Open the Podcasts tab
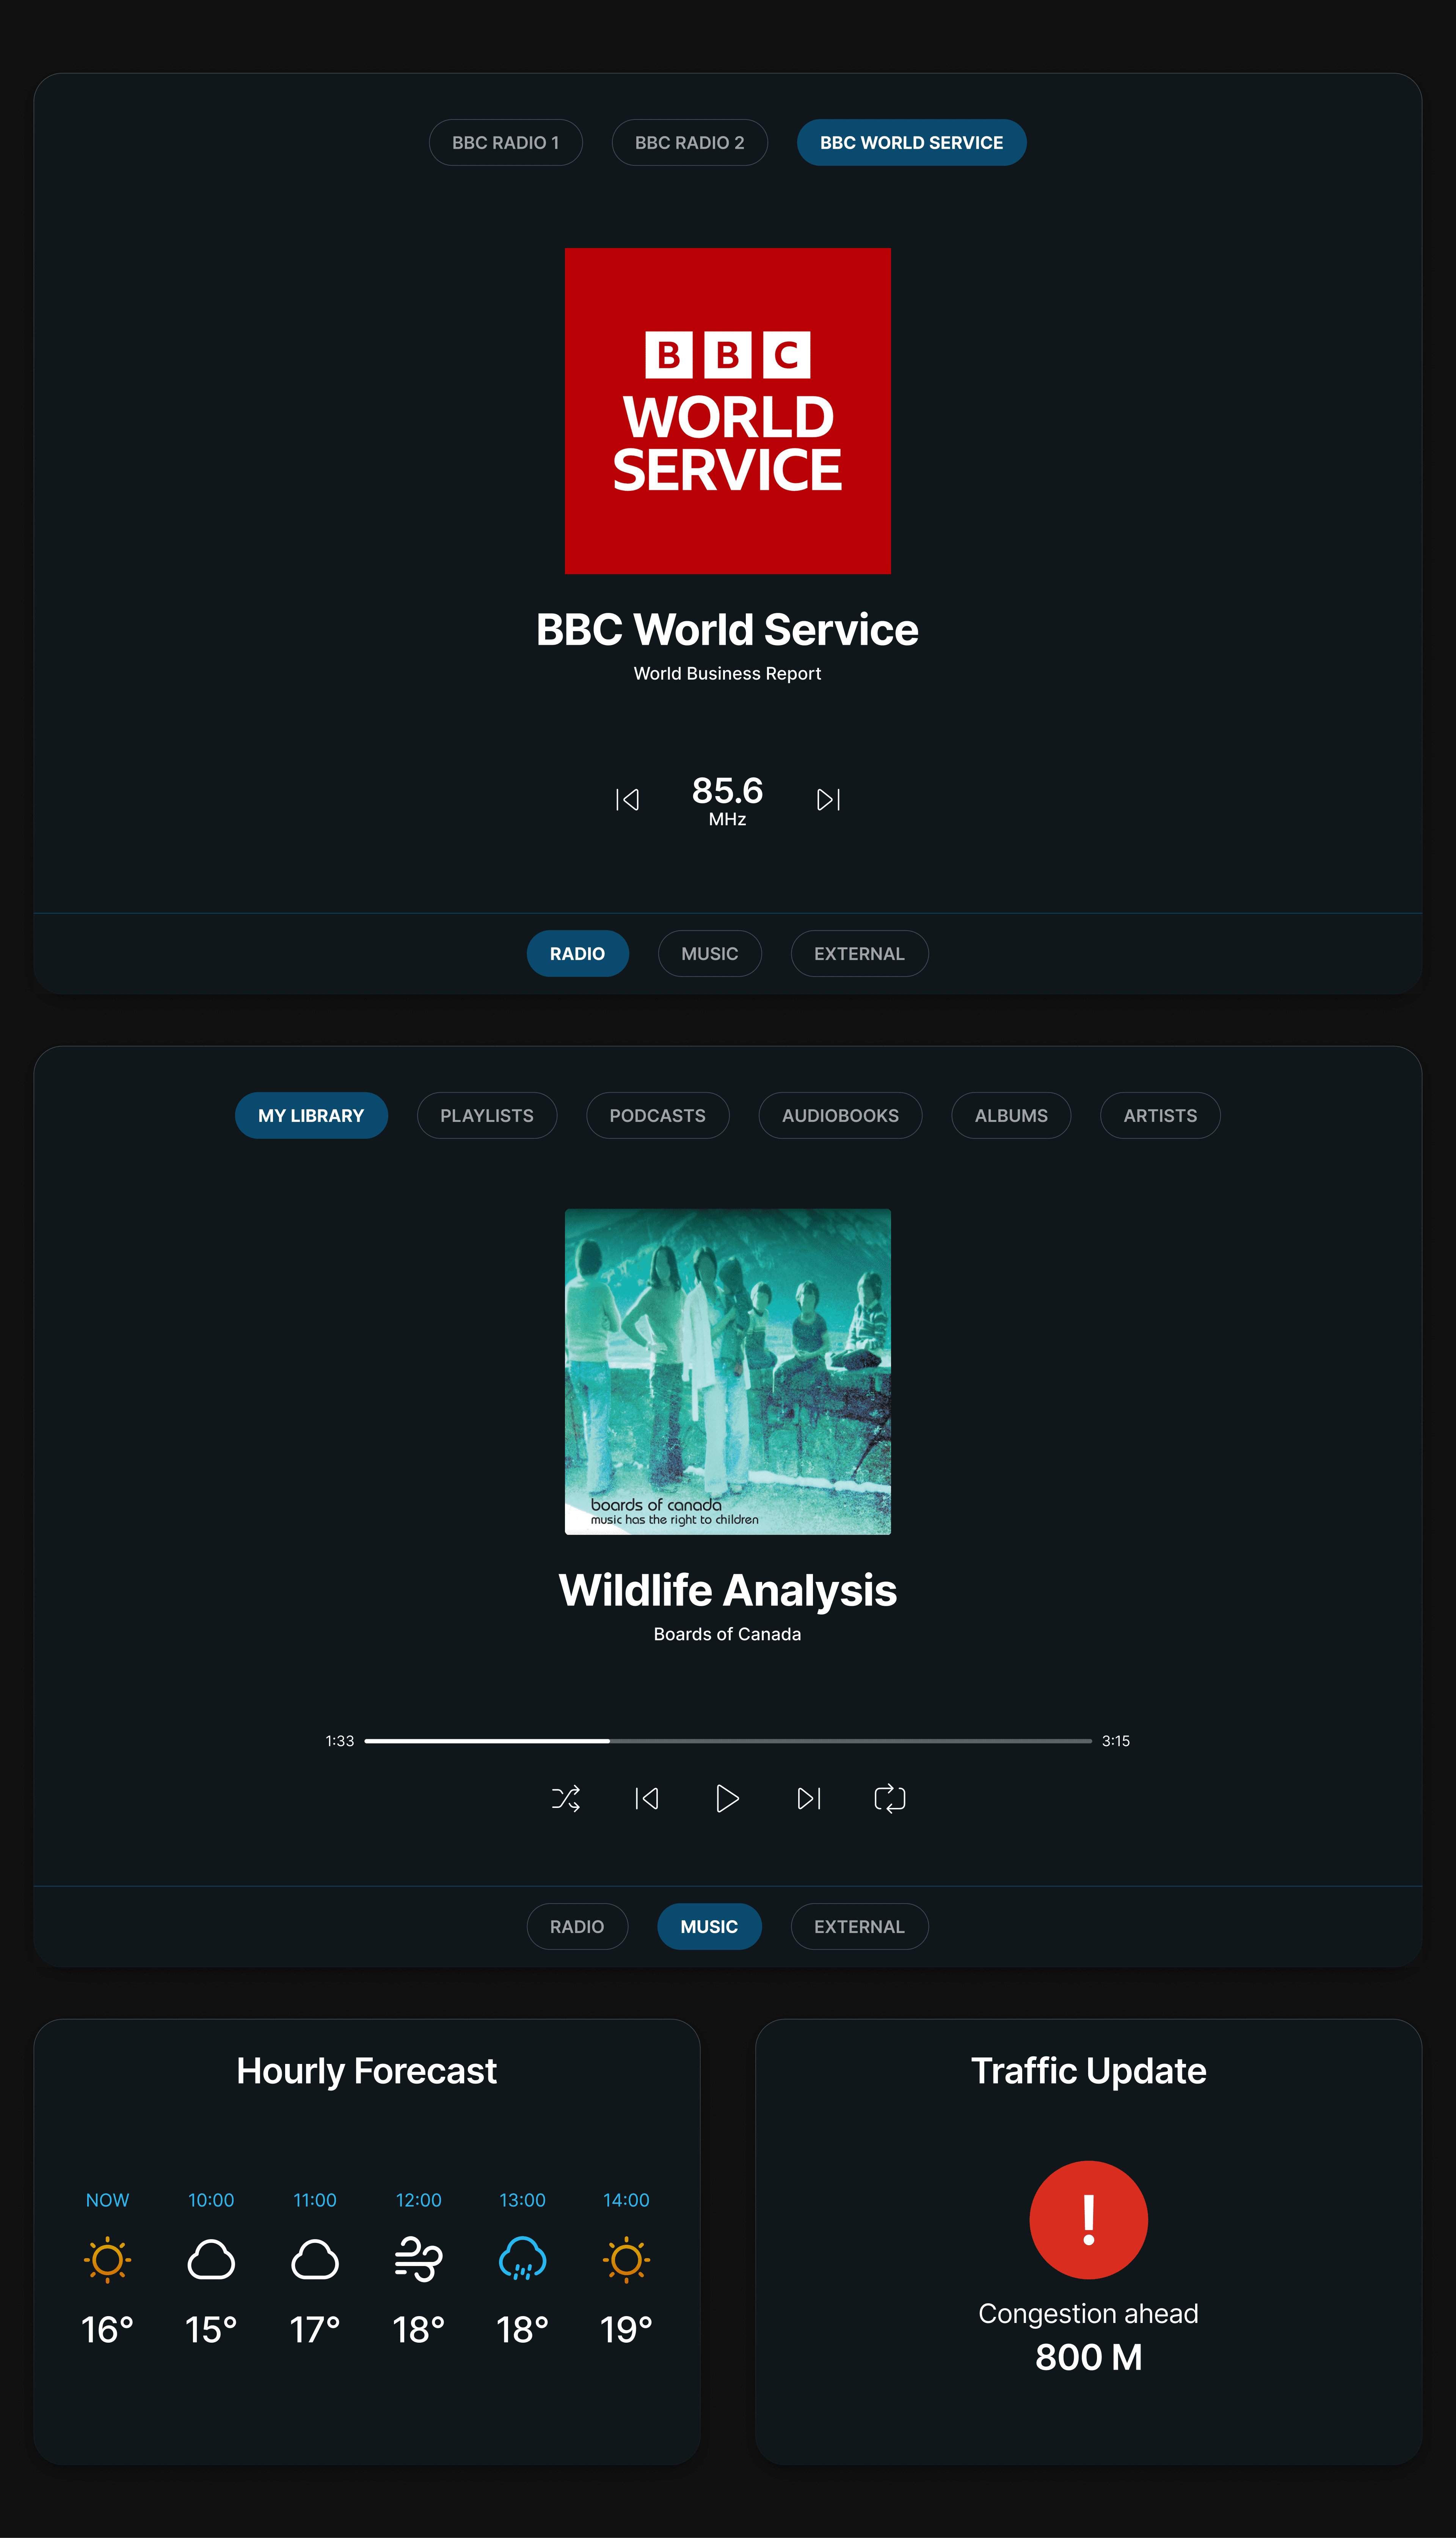This screenshot has width=1456, height=2538. pyautogui.click(x=657, y=1115)
